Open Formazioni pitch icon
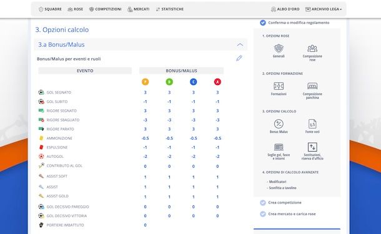The height and width of the screenshot is (234, 381). pyautogui.click(x=279, y=86)
